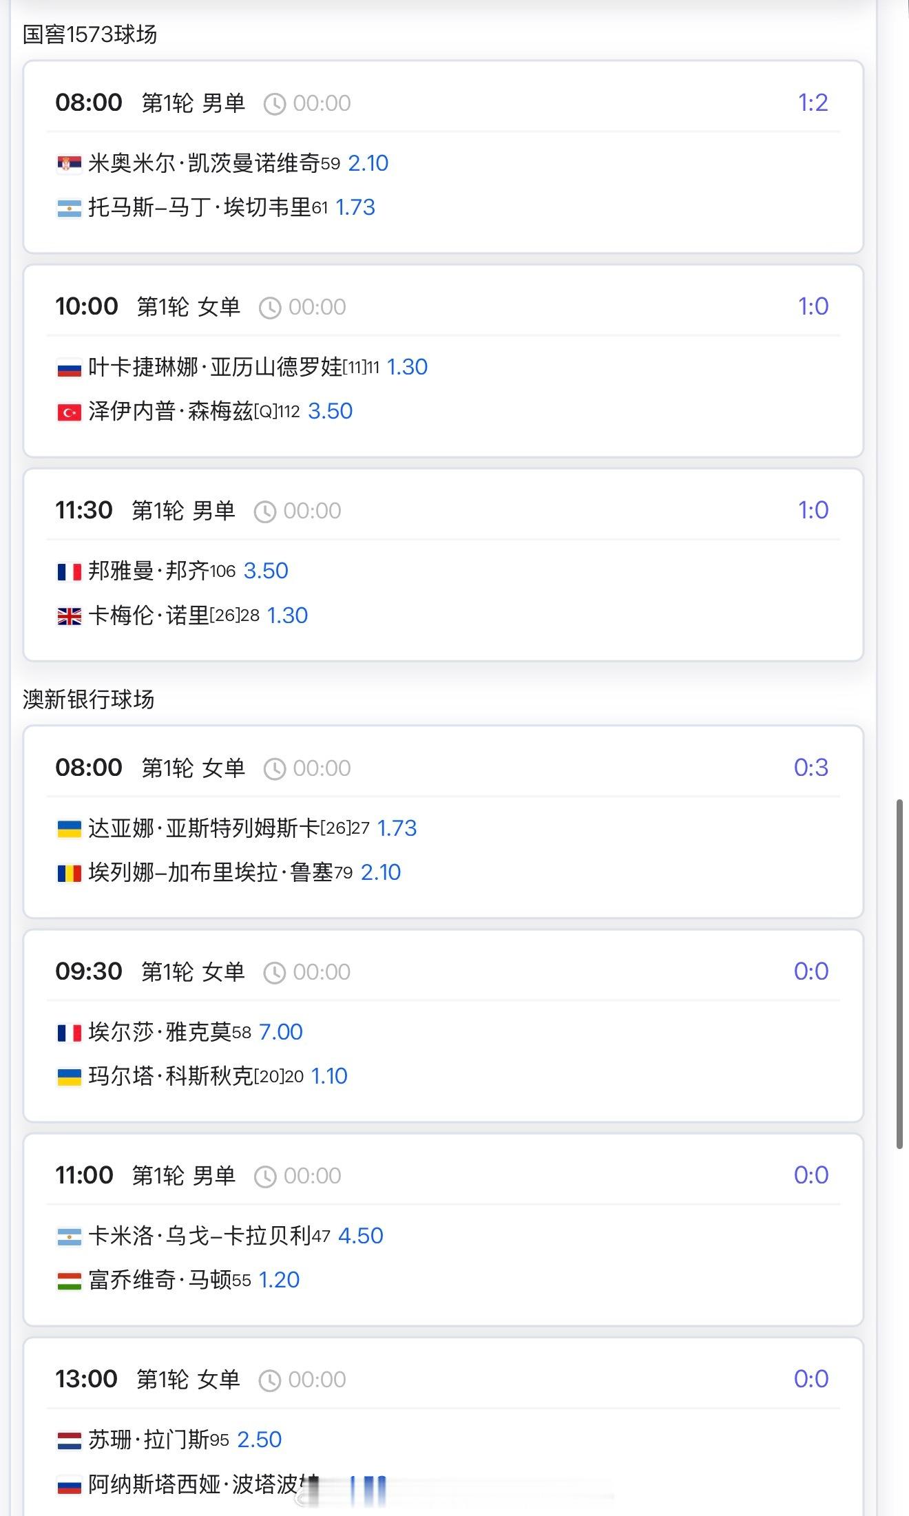Click the UK flag beside 卡梅伦·诺里

coord(69,616)
